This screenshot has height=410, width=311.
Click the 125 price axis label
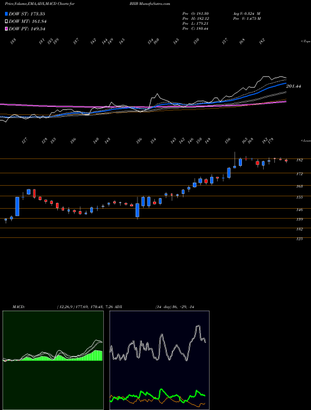[x=299, y=239]
